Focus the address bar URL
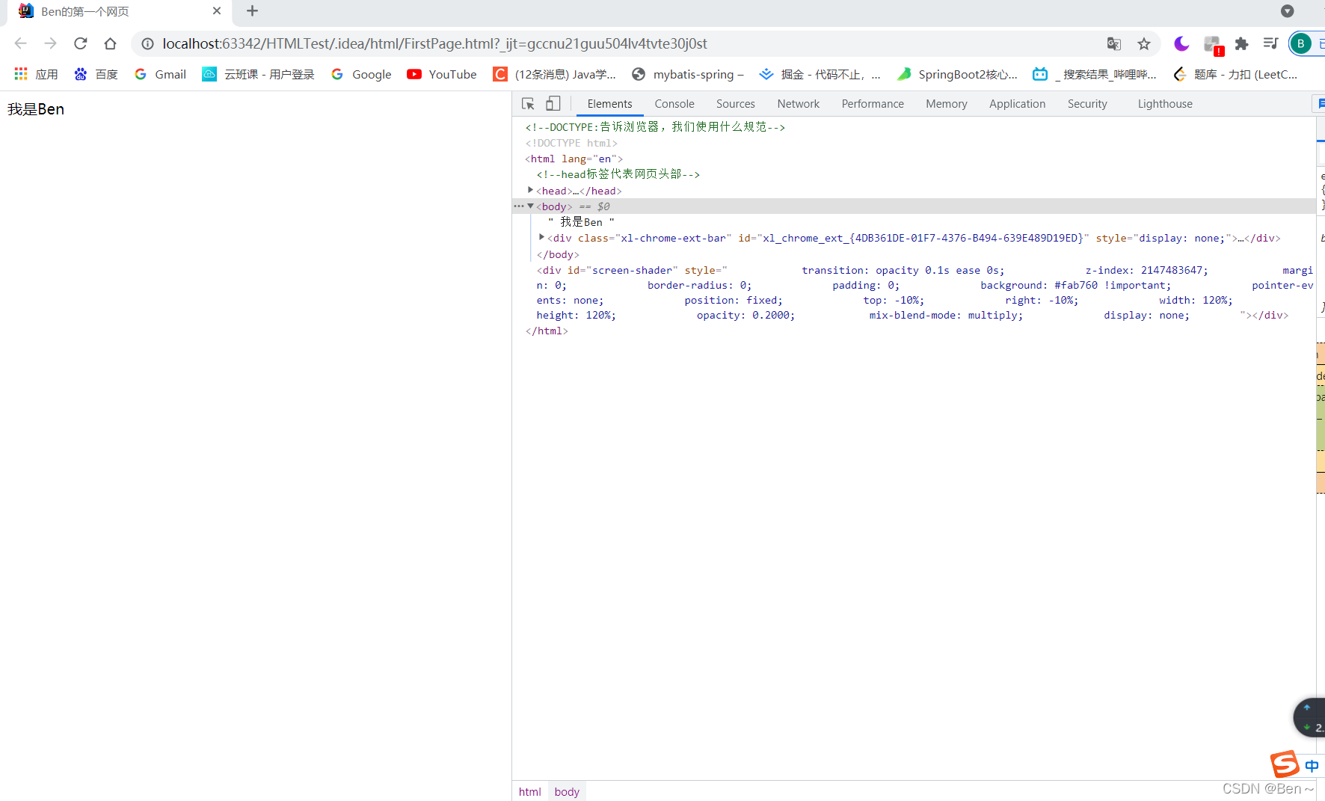Viewport: 1325px width, 801px height. pyautogui.click(x=434, y=43)
